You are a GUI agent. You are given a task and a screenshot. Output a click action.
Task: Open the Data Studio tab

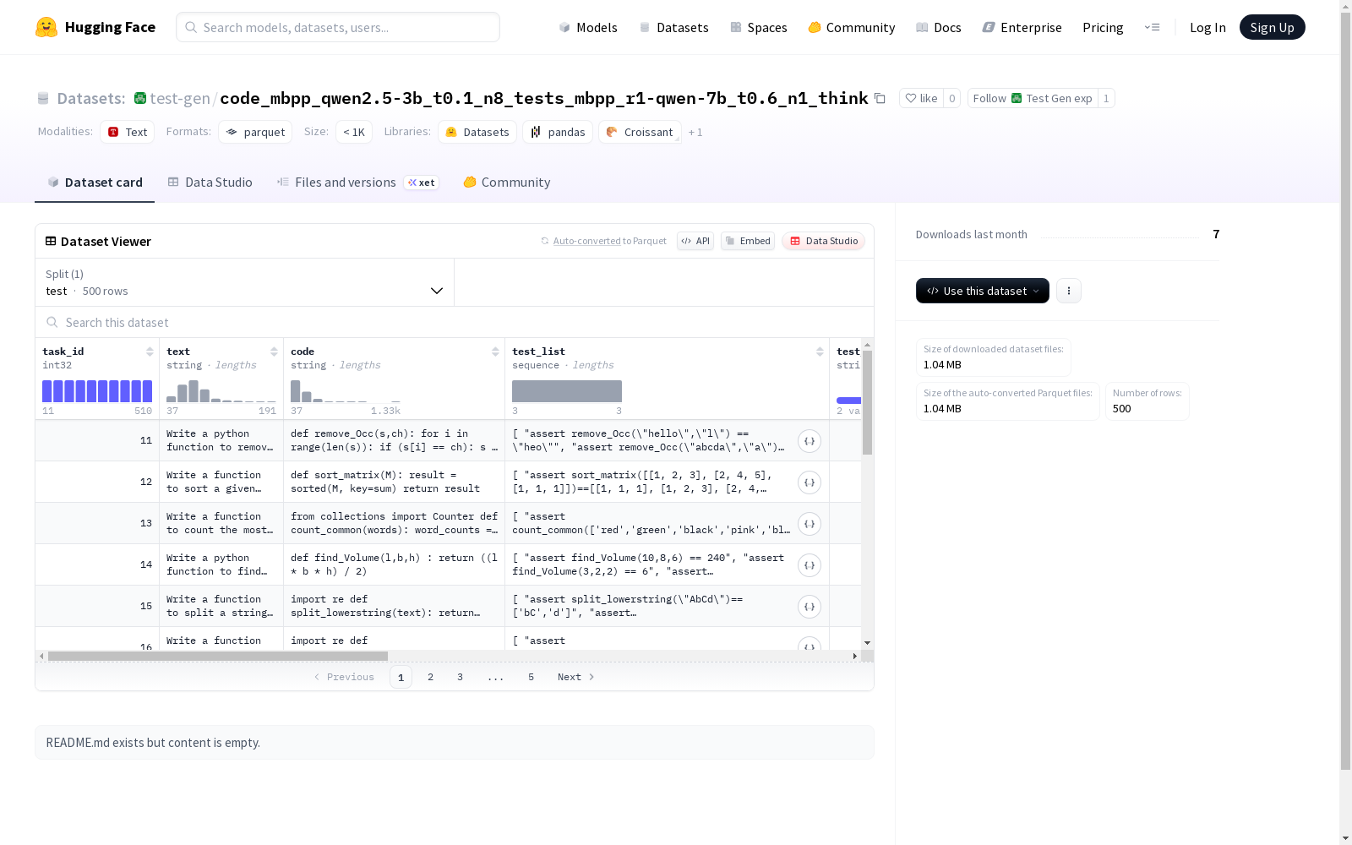[210, 183]
